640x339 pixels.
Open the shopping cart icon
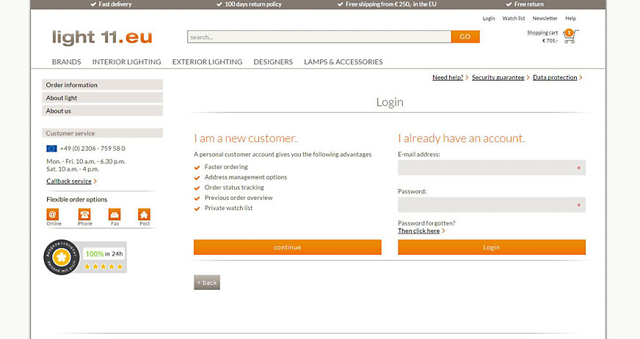[571, 36]
